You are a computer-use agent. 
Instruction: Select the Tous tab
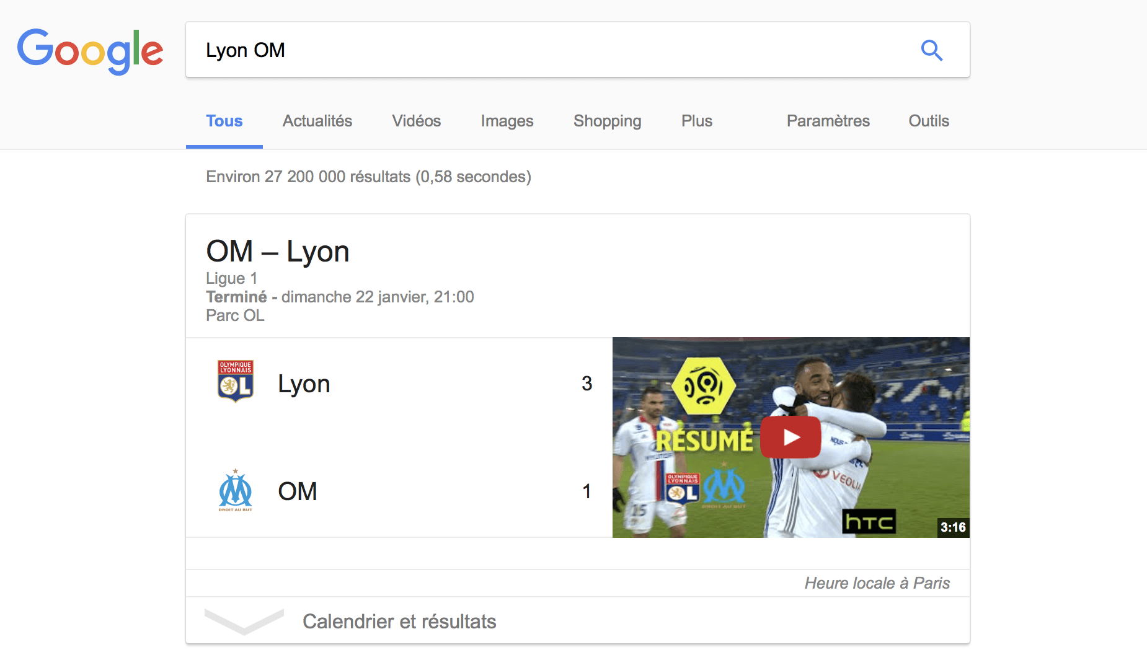coord(224,121)
